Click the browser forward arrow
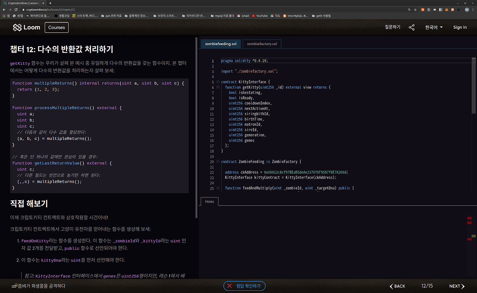 tap(10, 9)
